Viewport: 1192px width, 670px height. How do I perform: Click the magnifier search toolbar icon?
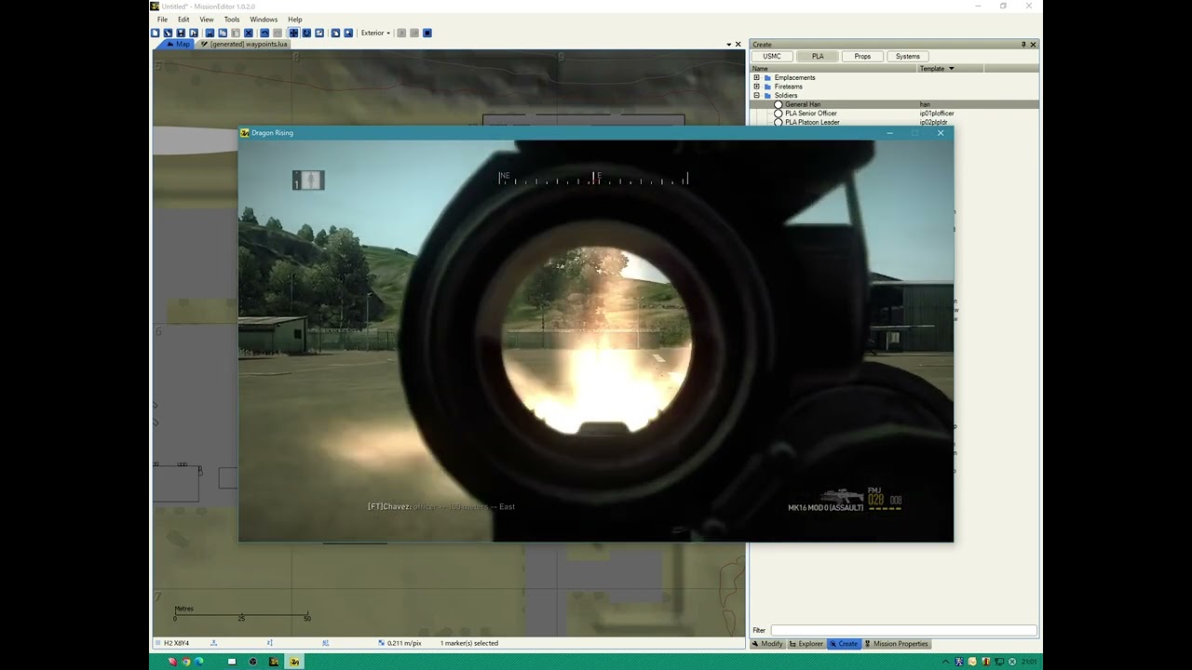point(348,33)
